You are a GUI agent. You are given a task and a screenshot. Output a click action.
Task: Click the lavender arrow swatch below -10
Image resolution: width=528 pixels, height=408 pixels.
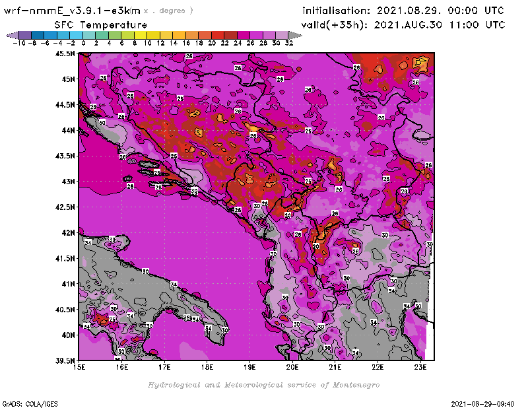coord(12,35)
